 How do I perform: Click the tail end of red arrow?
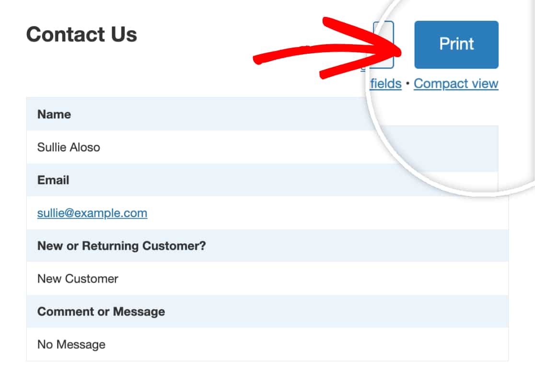(x=258, y=60)
